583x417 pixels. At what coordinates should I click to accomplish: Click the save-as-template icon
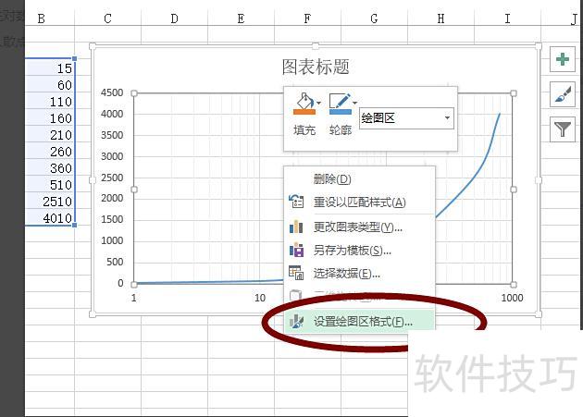point(296,250)
